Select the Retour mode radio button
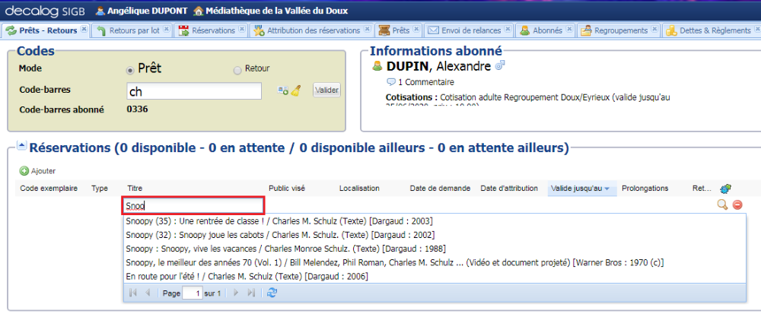Image resolution: width=761 pixels, height=314 pixels. point(237,71)
